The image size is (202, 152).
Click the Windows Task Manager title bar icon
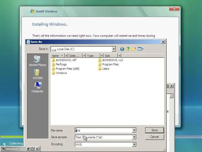[x=3, y=149]
